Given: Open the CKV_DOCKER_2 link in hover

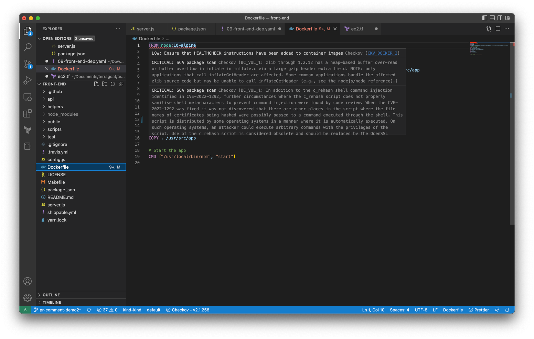Looking at the screenshot, I should [x=382, y=53].
